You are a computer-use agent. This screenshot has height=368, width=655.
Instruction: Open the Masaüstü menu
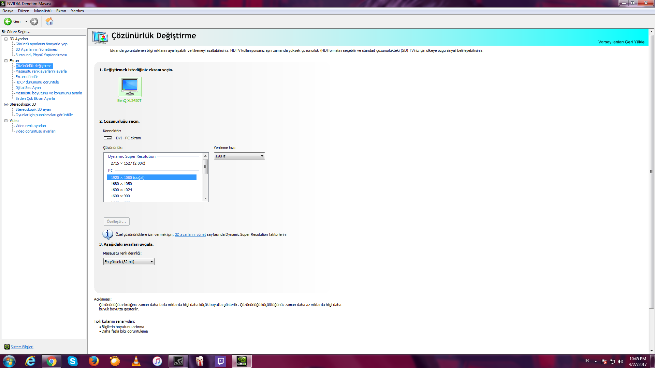43,11
